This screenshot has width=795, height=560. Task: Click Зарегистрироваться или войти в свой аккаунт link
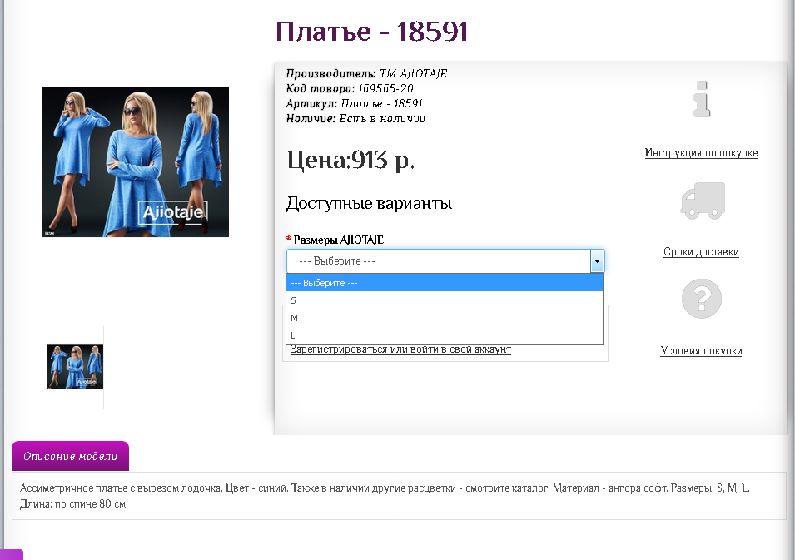point(400,349)
